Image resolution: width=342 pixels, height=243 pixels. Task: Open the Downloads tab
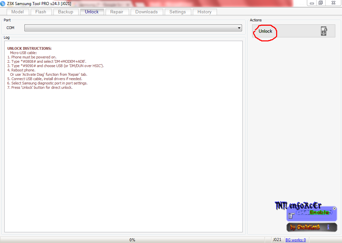(x=146, y=12)
